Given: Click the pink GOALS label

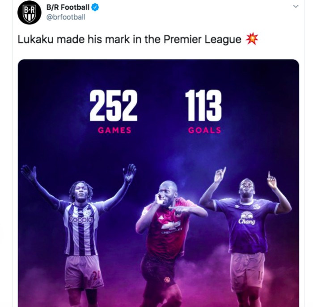Looking at the screenshot, I should (x=205, y=130).
